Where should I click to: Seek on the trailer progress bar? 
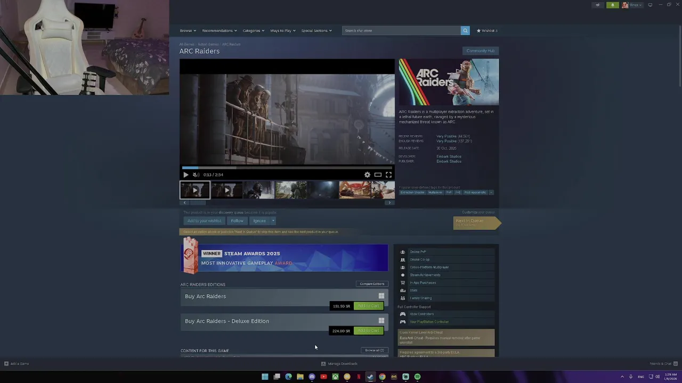[287, 168]
